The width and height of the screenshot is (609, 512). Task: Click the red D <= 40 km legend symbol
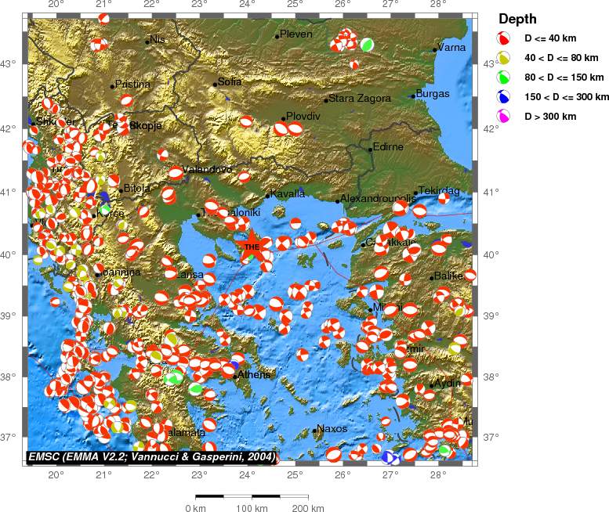[504, 38]
